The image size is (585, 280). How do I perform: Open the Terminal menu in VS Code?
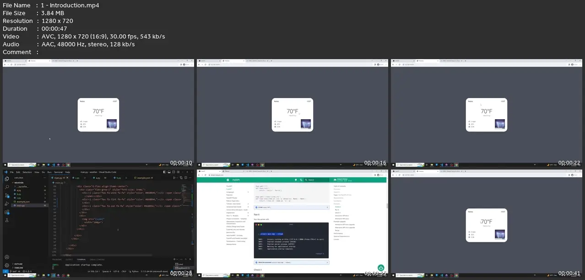coord(58,172)
